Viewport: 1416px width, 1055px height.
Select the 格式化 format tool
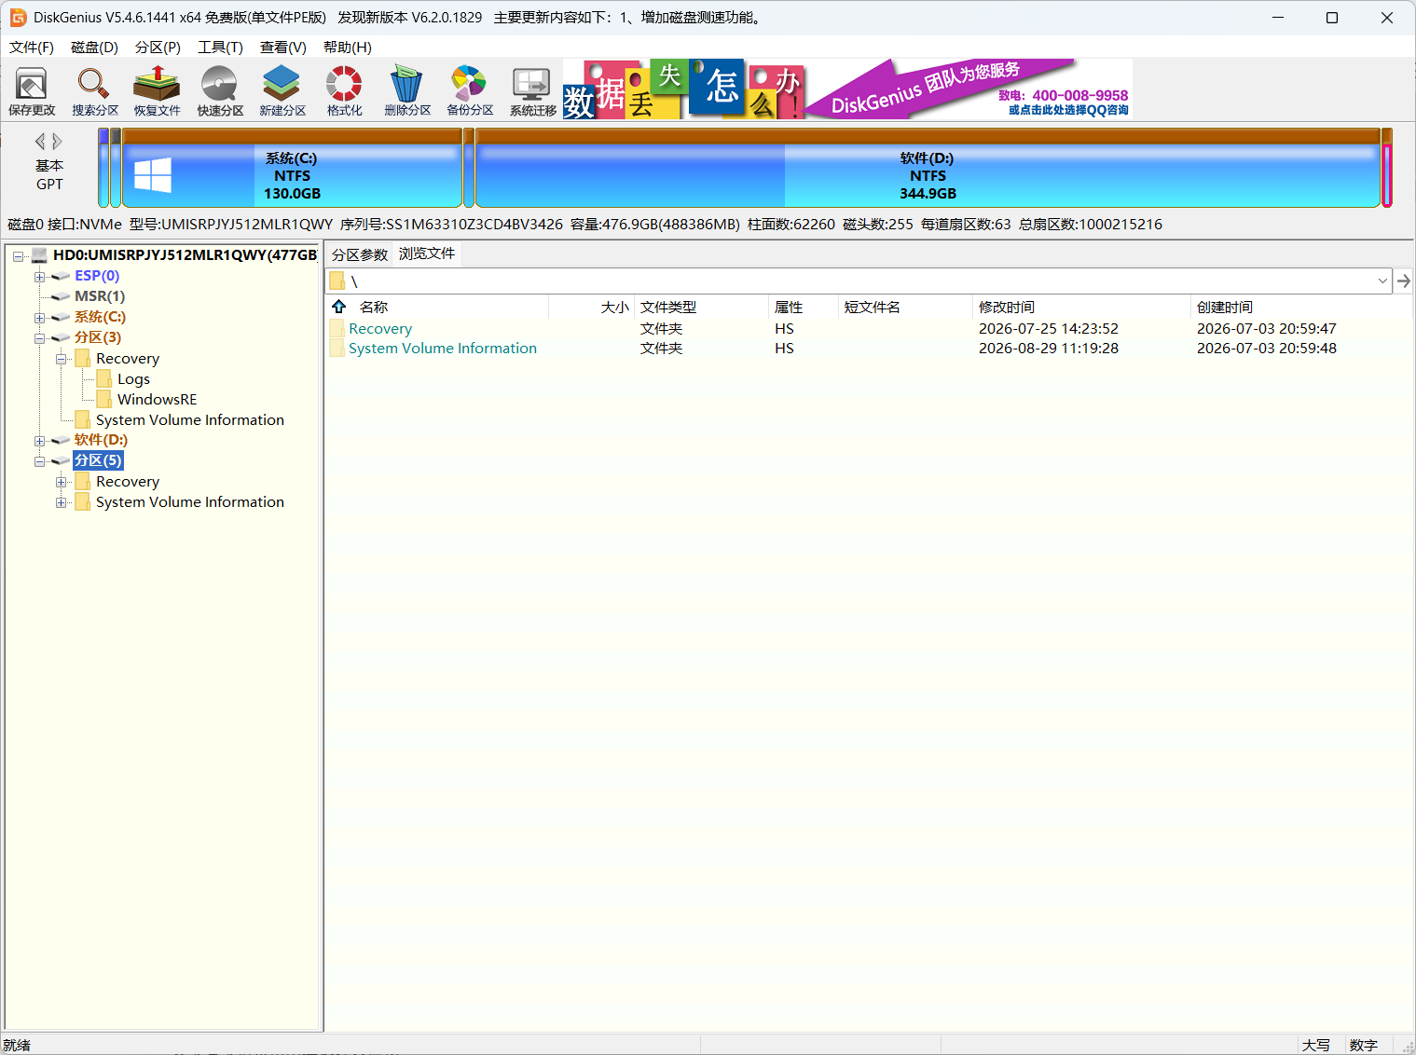coord(344,91)
